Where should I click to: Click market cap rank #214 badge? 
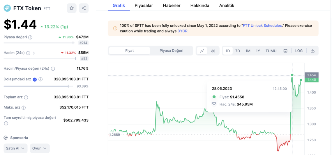[83, 43]
